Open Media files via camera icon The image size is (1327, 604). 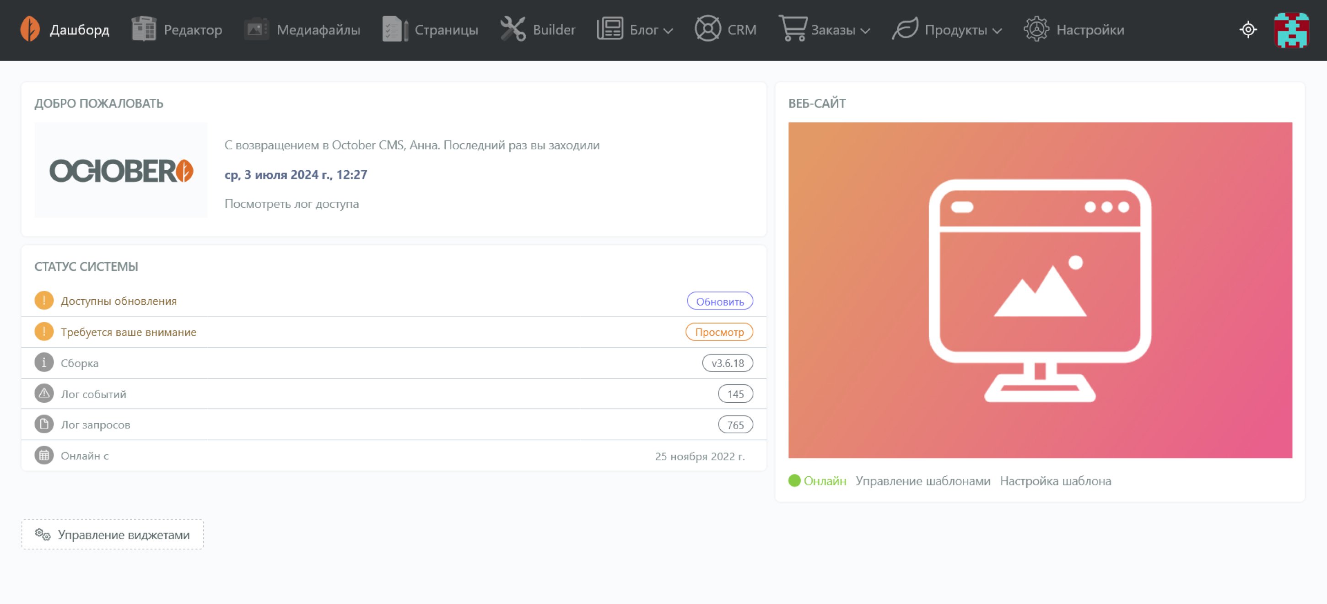point(256,29)
